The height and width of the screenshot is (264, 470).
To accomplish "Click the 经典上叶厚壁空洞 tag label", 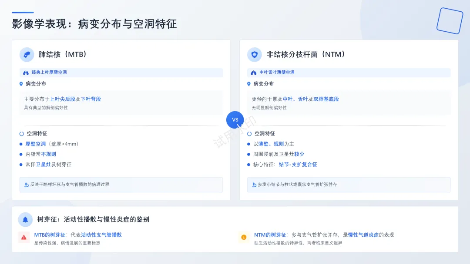I will point(49,73).
